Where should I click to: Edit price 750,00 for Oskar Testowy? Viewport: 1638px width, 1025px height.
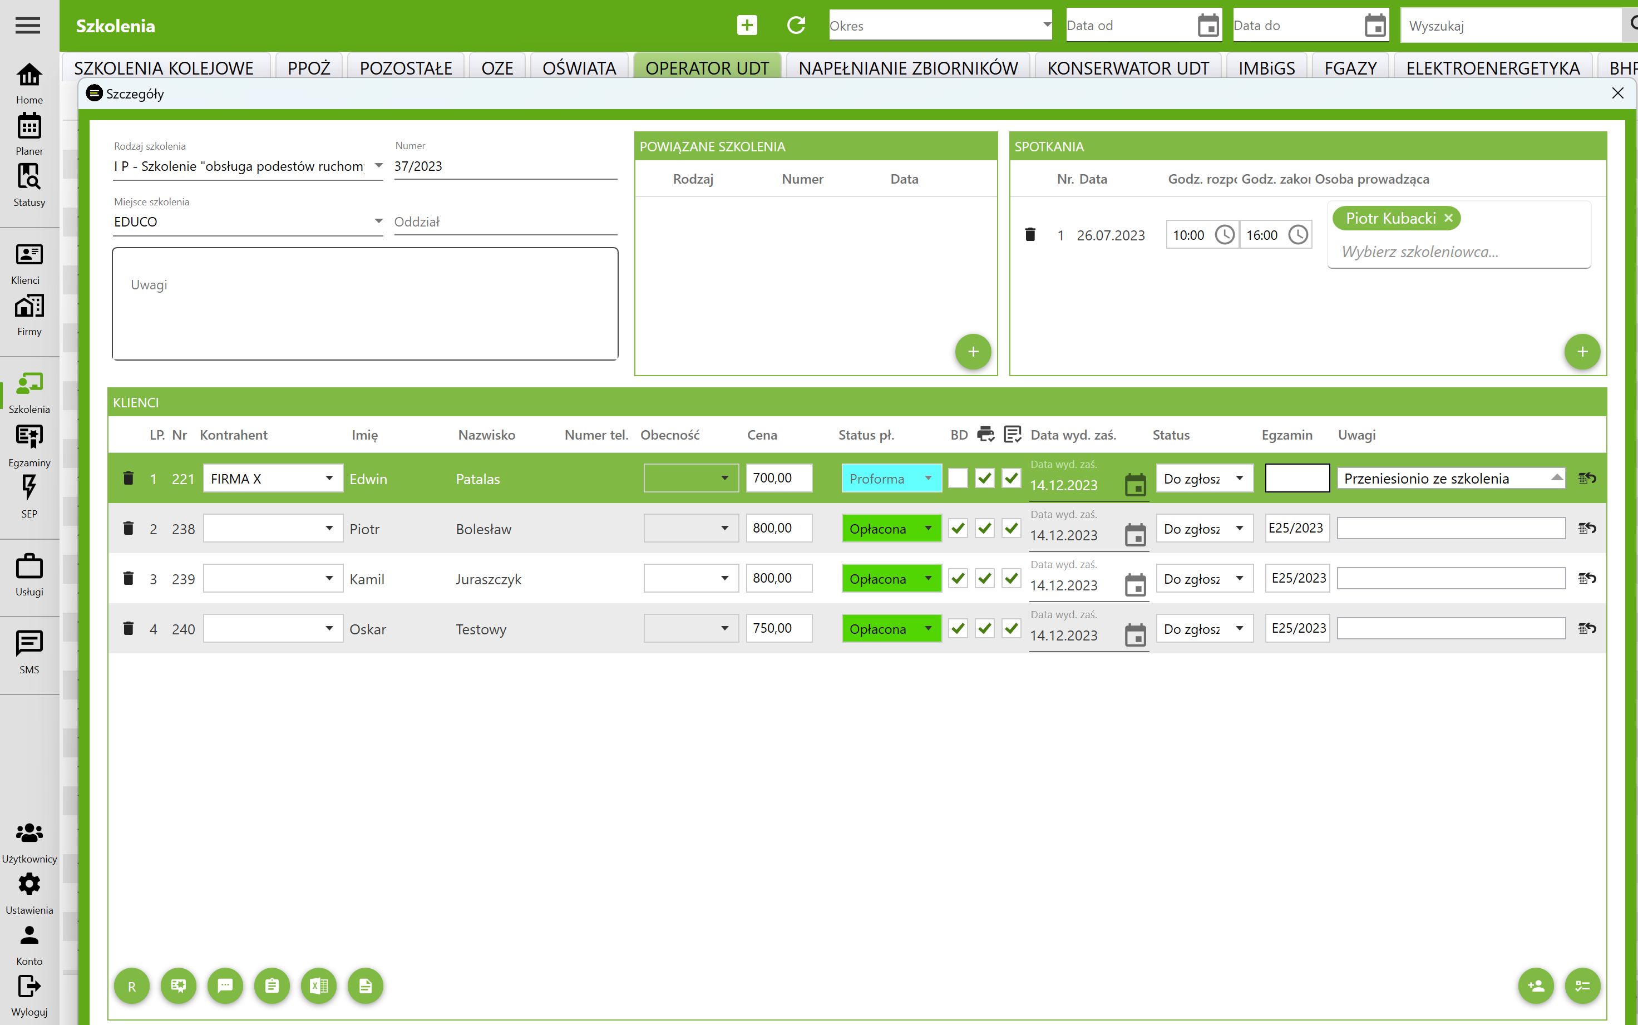tap(779, 628)
